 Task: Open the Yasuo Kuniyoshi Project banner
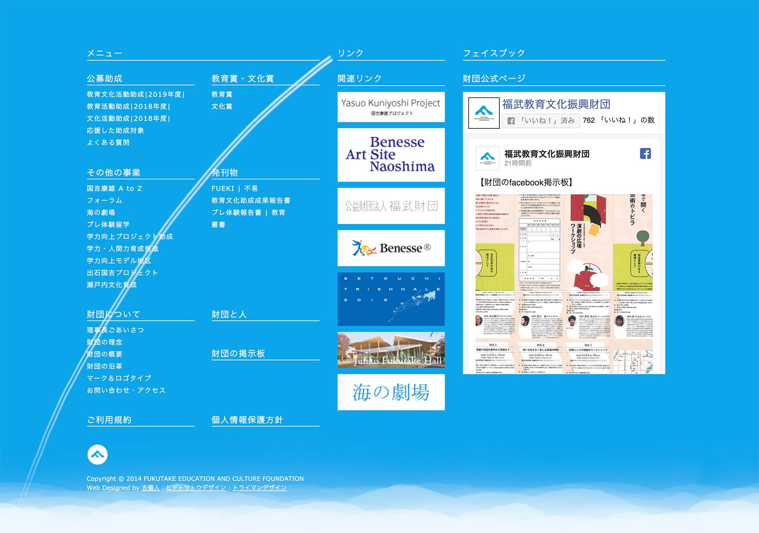click(x=391, y=107)
